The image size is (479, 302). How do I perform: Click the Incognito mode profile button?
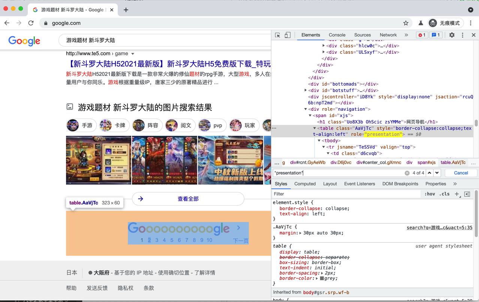tap(445, 23)
